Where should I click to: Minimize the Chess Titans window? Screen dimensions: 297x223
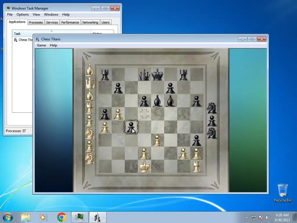coord(243,39)
